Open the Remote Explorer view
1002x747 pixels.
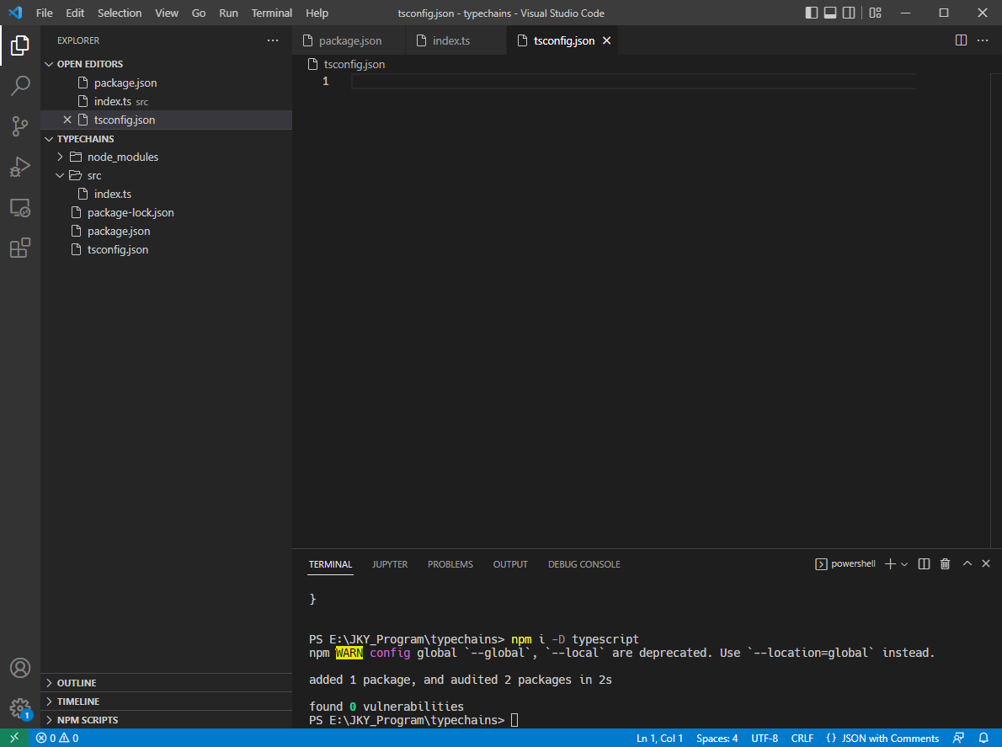click(20, 208)
